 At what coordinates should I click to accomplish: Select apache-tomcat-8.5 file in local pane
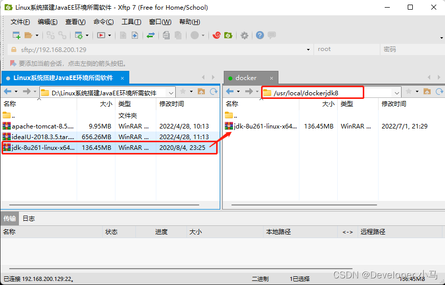coord(110,126)
